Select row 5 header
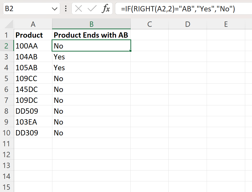The width and height of the screenshot is (252, 192). pyautogui.click(x=7, y=78)
